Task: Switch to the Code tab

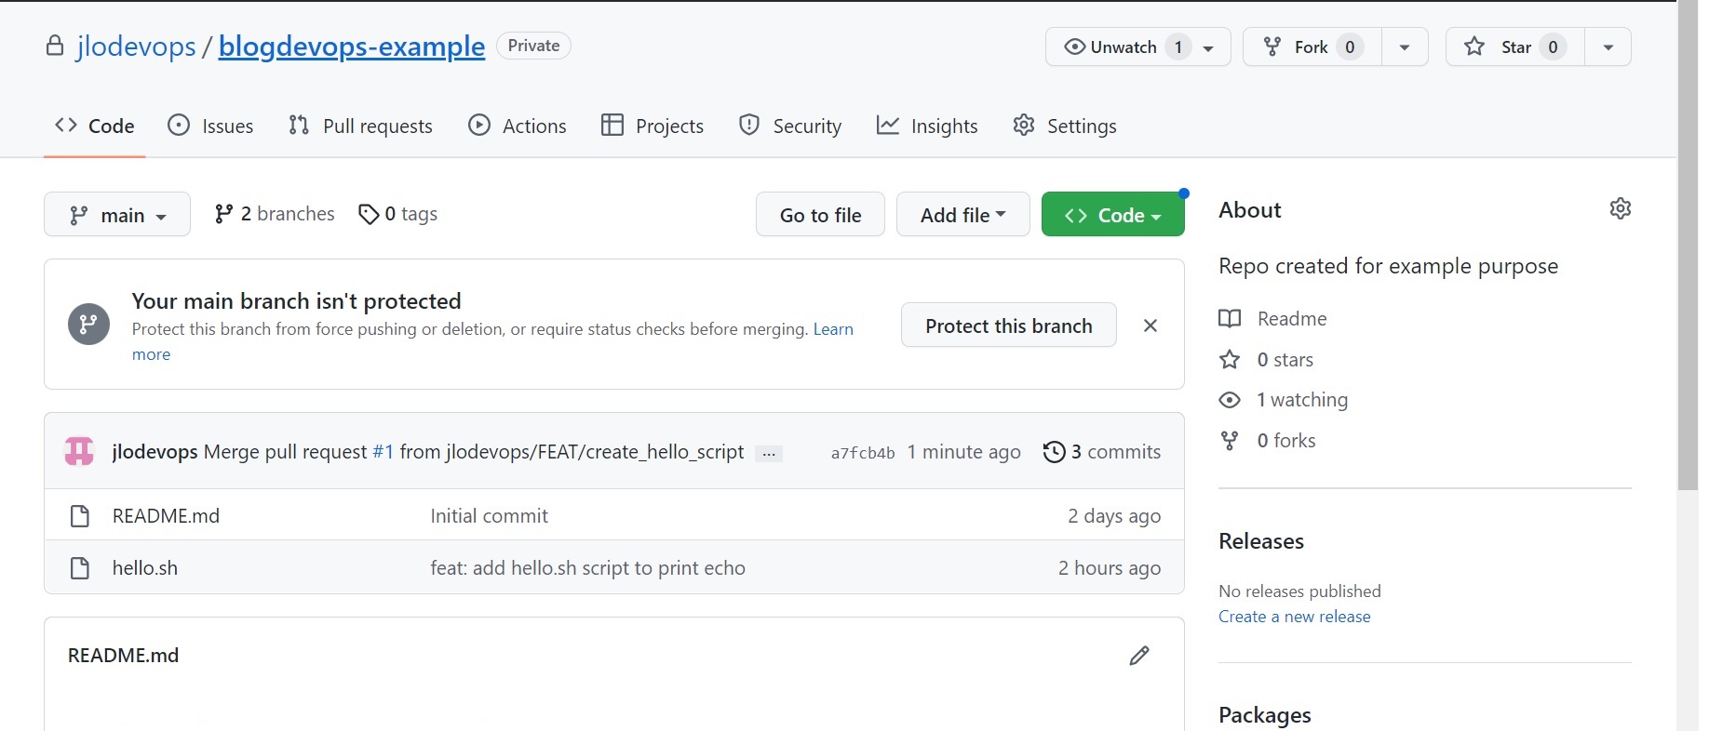Action: [x=94, y=126]
